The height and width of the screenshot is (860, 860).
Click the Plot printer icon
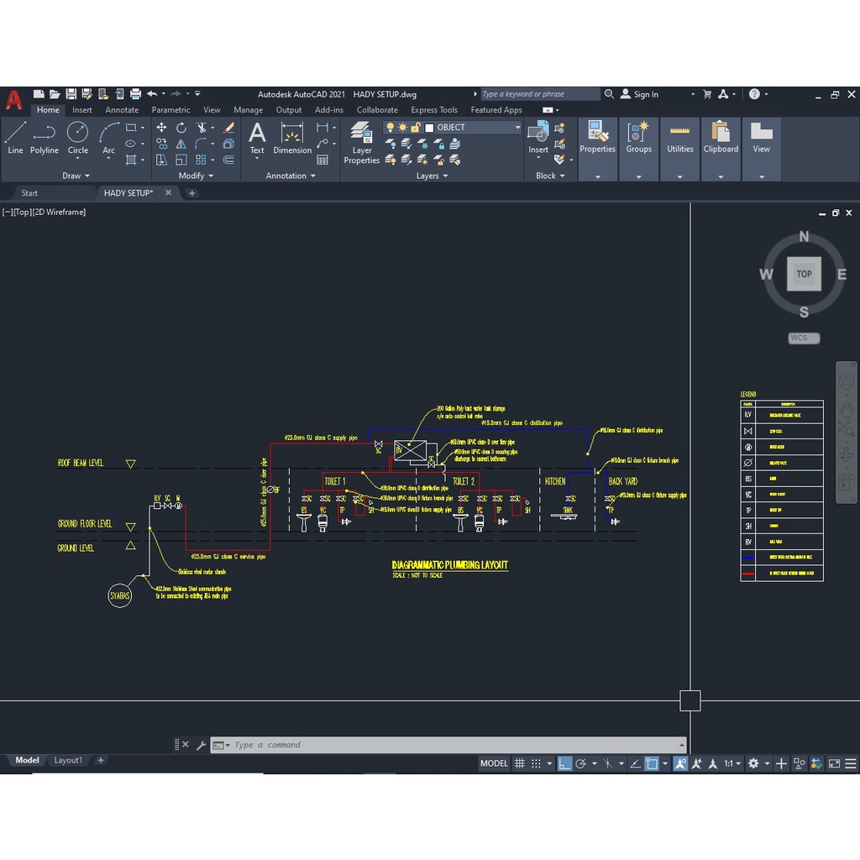134,94
